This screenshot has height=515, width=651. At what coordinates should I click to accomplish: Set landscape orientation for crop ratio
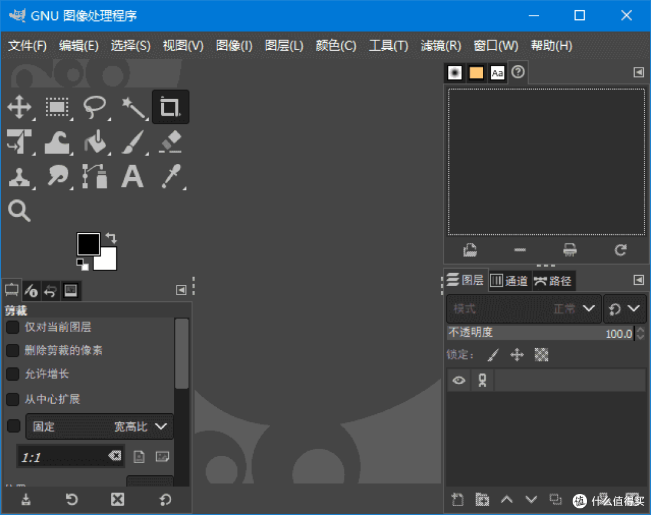tap(162, 457)
